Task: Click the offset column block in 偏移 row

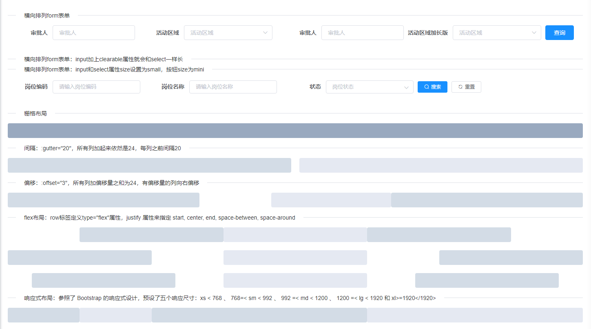Action: [331, 200]
